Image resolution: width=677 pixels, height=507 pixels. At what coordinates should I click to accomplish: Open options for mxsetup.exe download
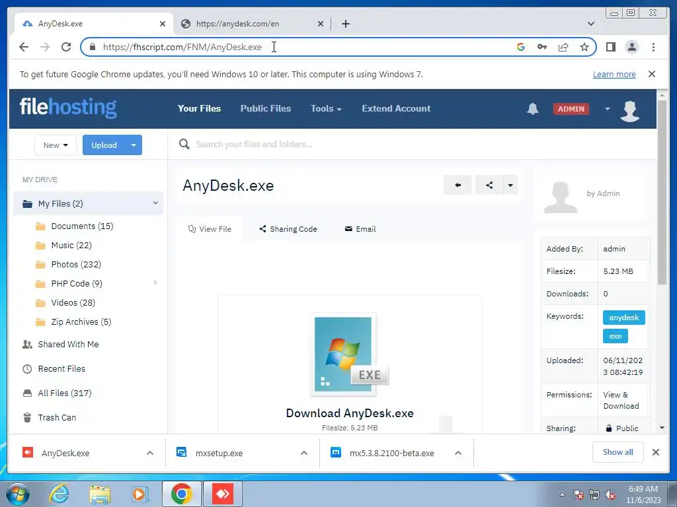304,453
